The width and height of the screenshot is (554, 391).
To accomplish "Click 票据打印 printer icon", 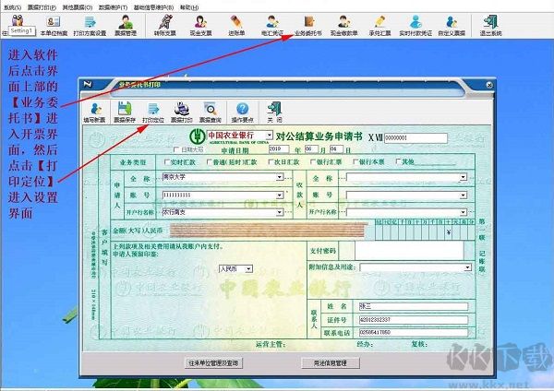I will click(182, 113).
